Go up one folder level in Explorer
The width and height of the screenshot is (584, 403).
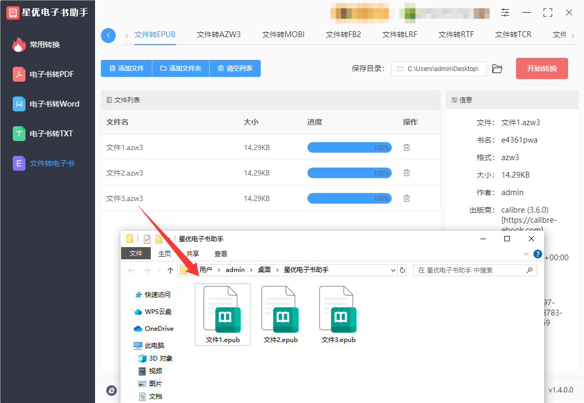pos(170,270)
